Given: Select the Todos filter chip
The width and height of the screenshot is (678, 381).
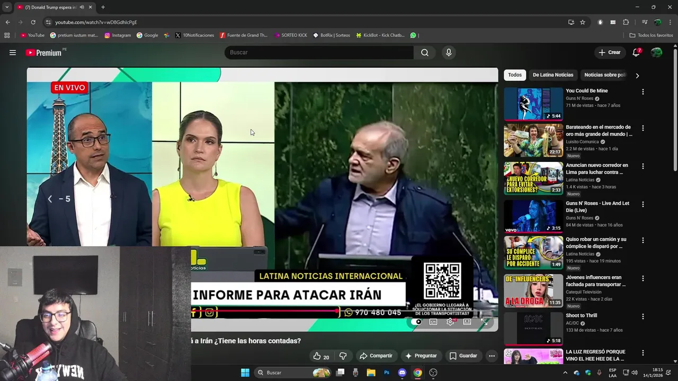Looking at the screenshot, I should [515, 75].
